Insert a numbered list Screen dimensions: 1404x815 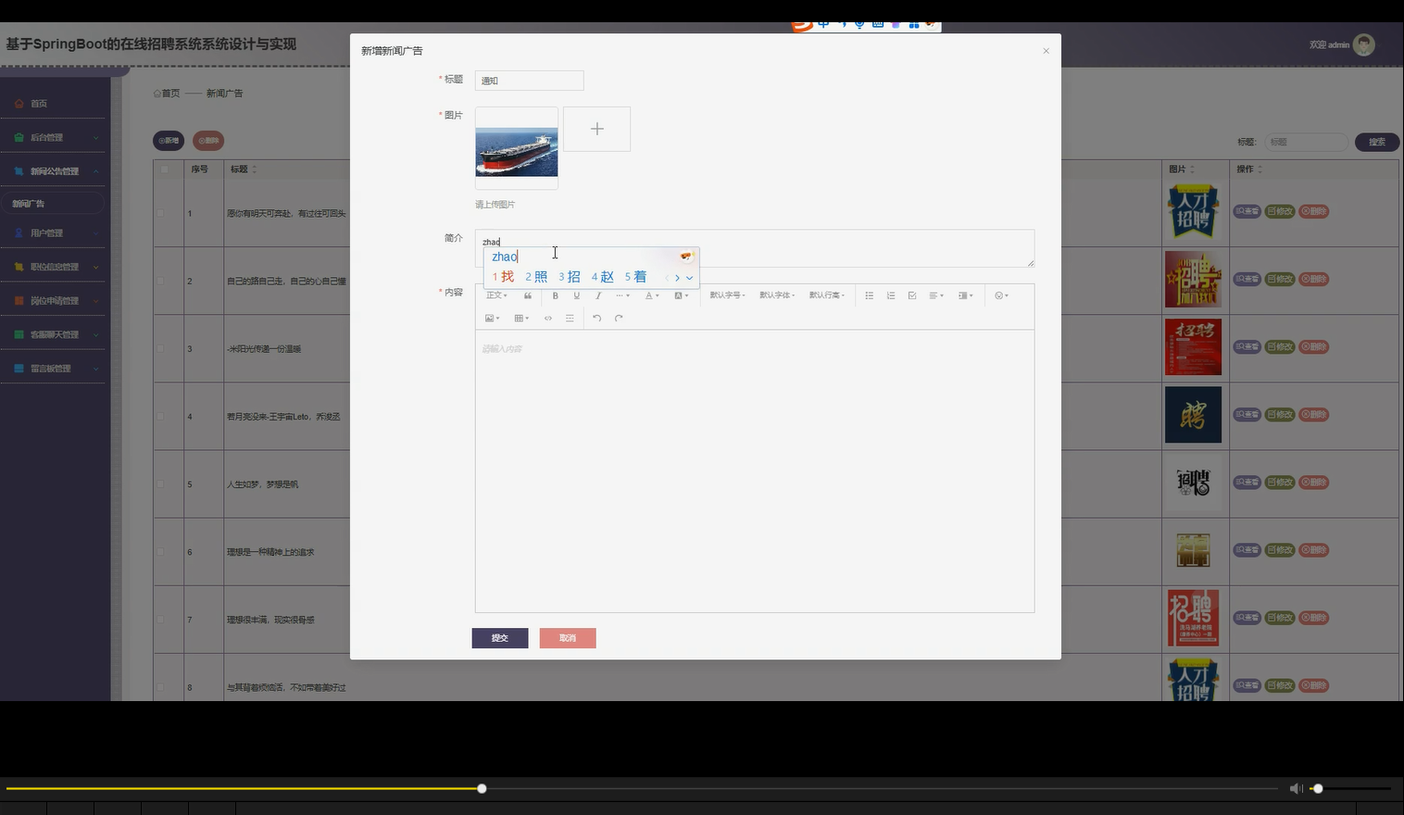(x=891, y=295)
